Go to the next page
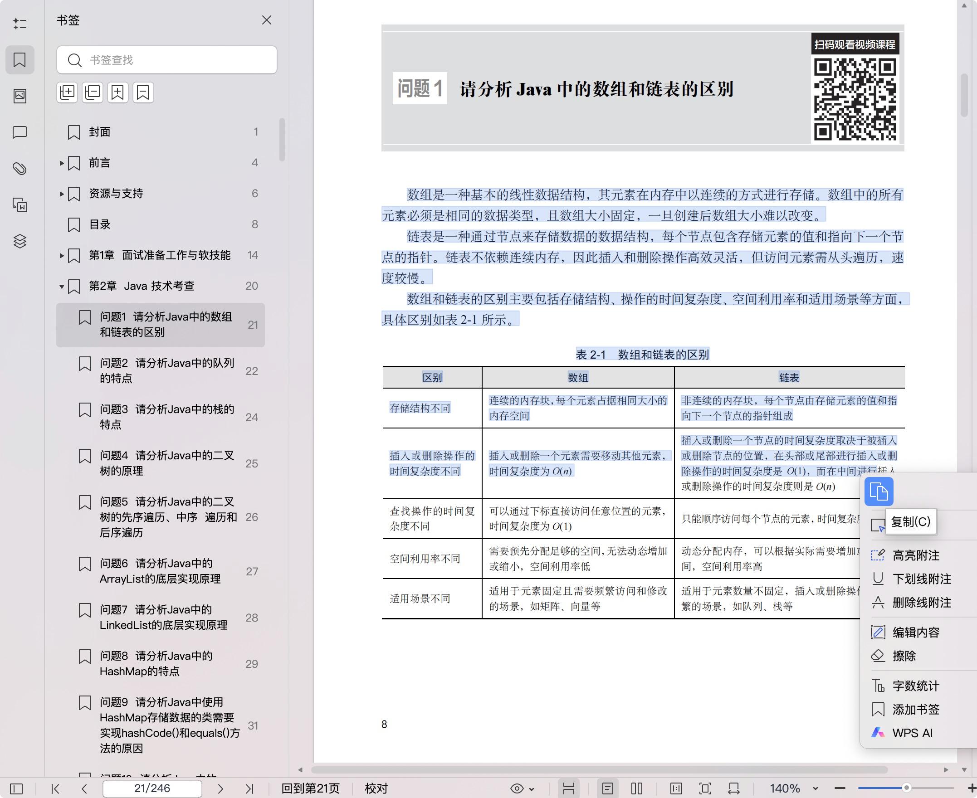The width and height of the screenshot is (977, 798). (220, 789)
